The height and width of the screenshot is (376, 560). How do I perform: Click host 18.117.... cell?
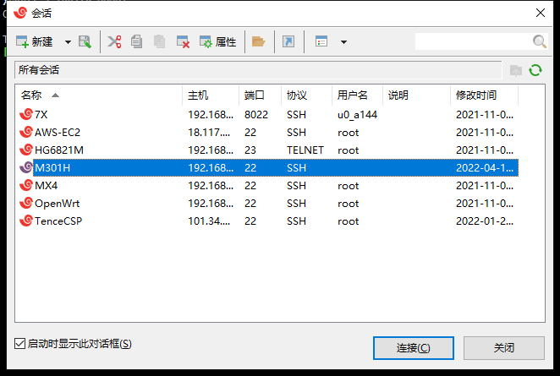coord(209,133)
